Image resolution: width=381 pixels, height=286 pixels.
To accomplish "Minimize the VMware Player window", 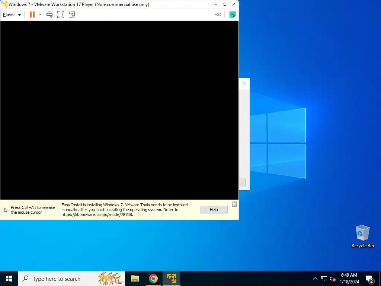I will [x=216, y=4].
